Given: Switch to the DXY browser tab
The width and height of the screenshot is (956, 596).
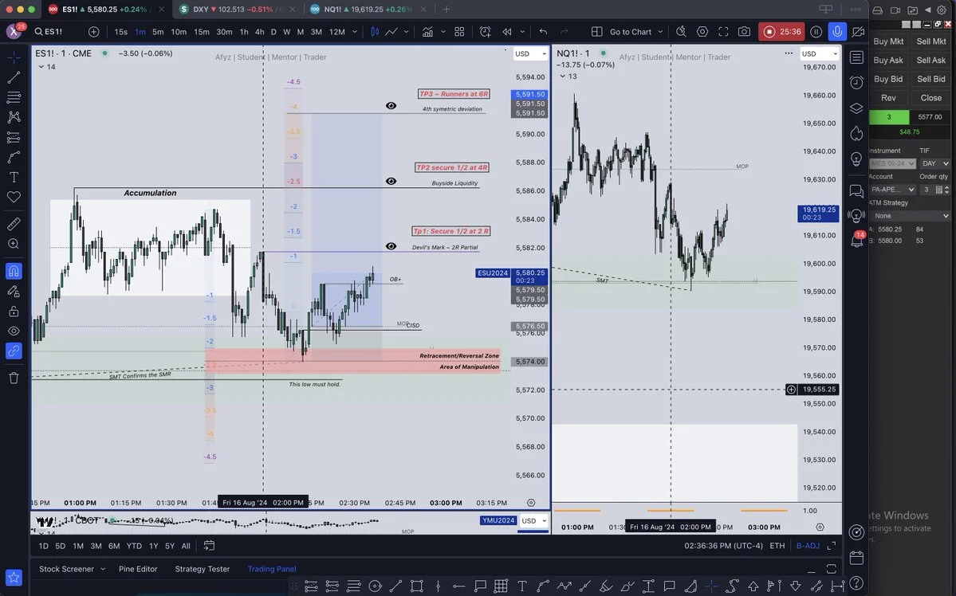Looking at the screenshot, I should coord(237,9).
